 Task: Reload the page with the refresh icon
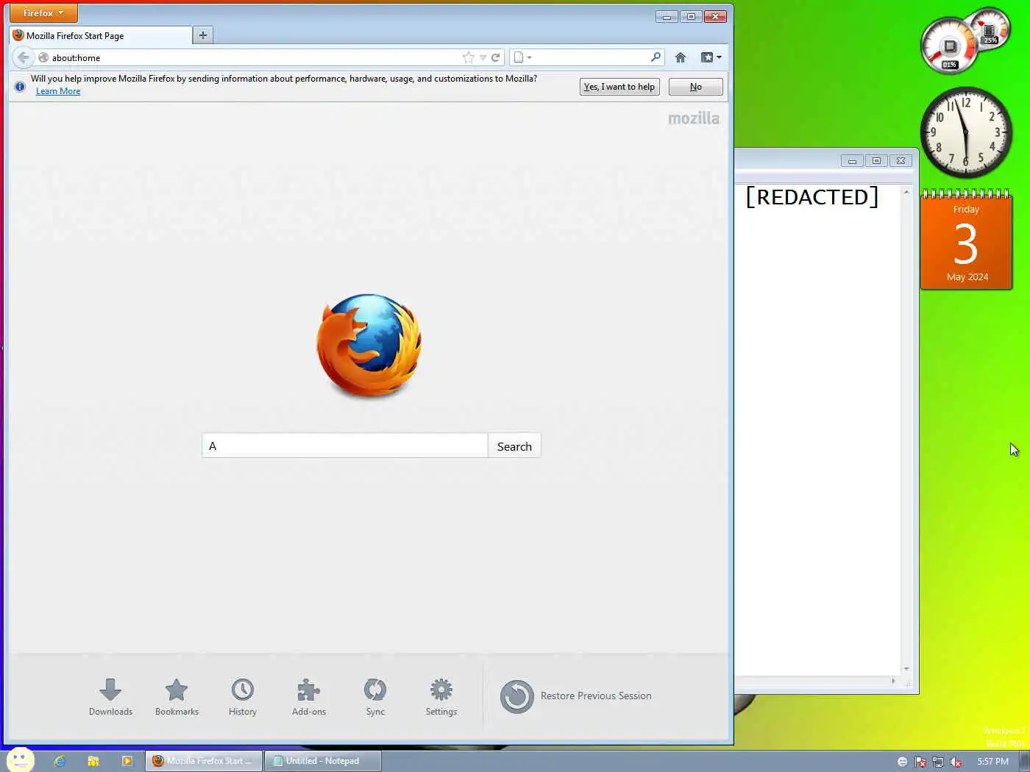[496, 57]
